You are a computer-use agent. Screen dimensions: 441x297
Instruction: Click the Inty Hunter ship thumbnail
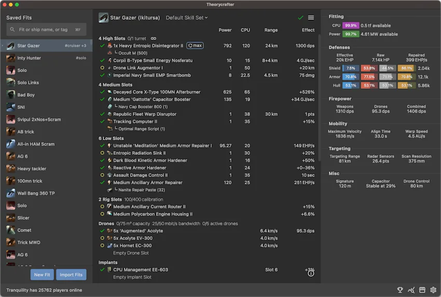(x=11, y=58)
